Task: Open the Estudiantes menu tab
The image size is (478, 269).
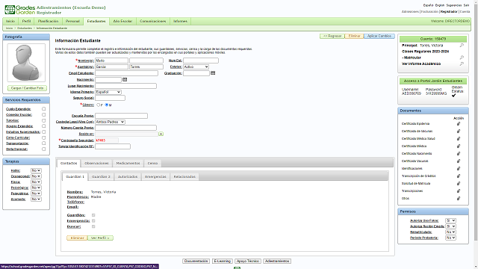Action: [96, 22]
